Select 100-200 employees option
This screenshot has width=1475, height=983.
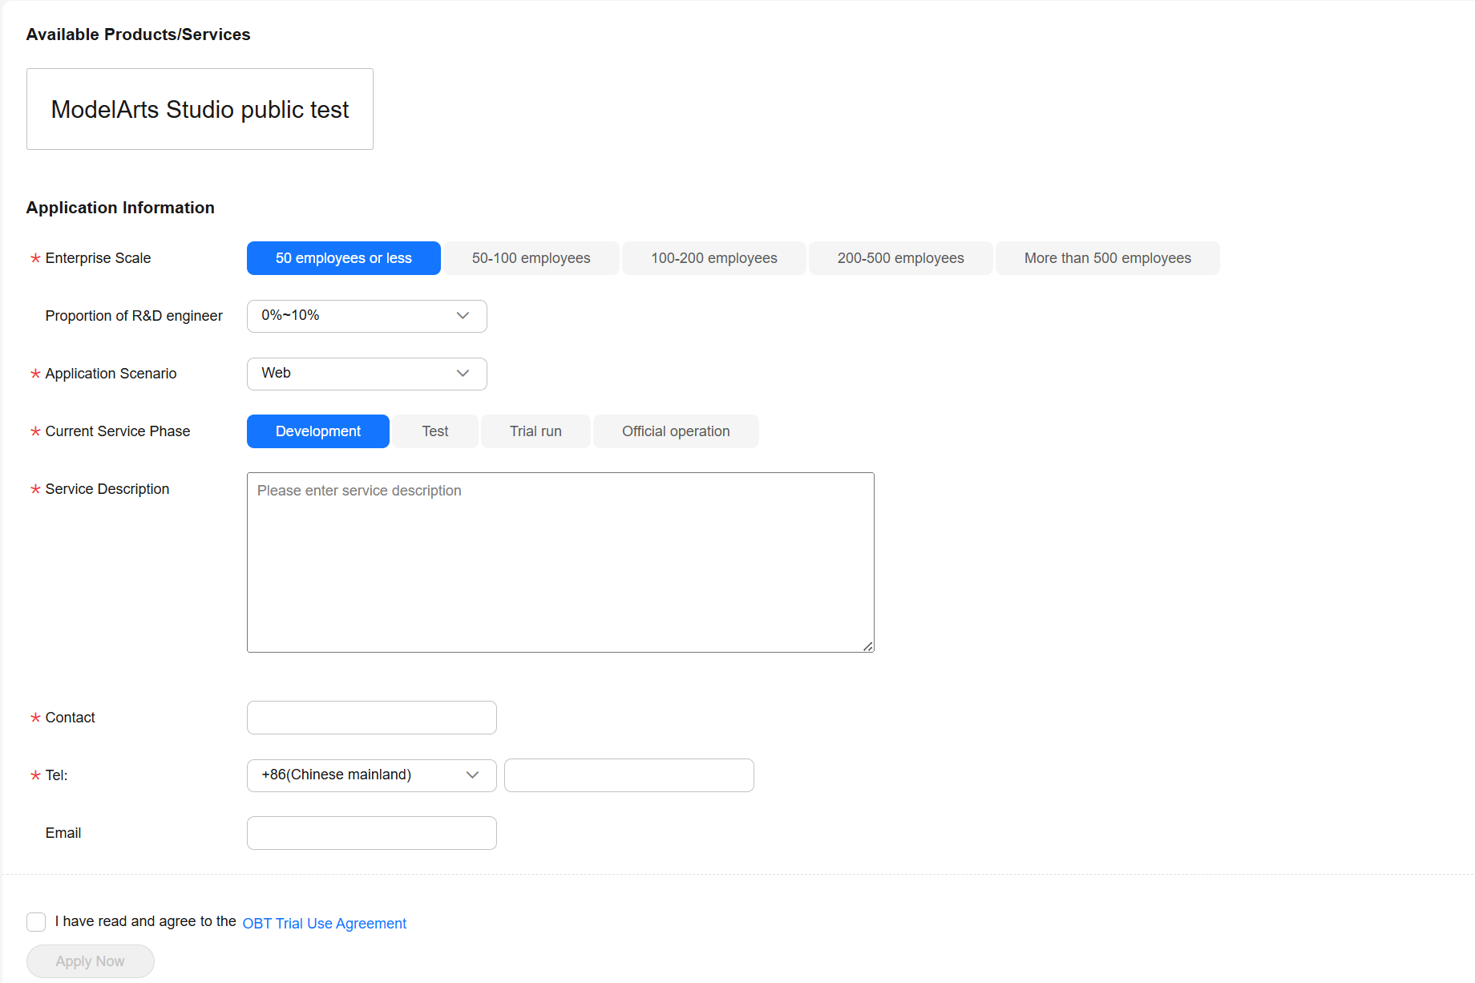713,258
